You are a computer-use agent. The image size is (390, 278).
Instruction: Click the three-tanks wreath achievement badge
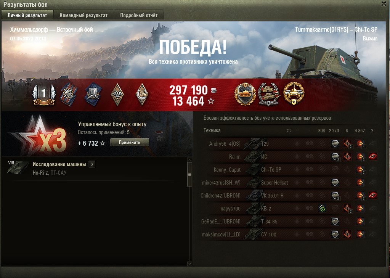(269, 94)
